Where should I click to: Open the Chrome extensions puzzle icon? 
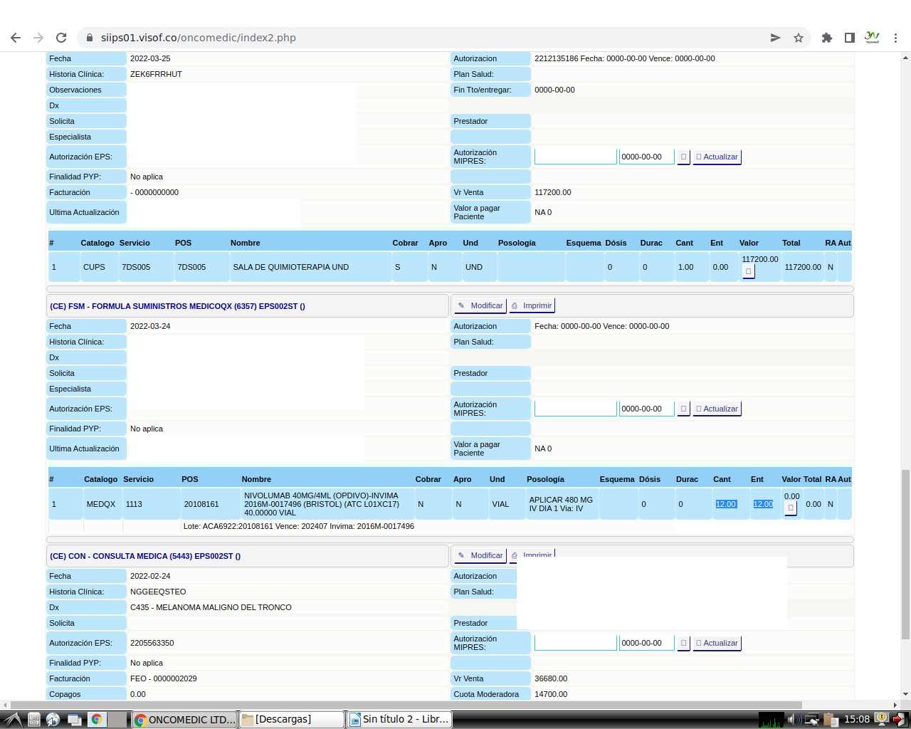[x=826, y=38]
